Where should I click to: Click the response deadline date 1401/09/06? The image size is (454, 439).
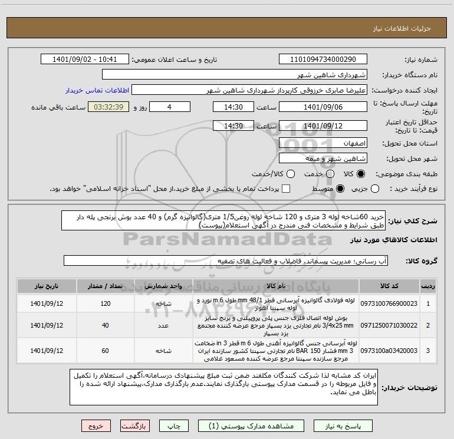click(x=323, y=107)
